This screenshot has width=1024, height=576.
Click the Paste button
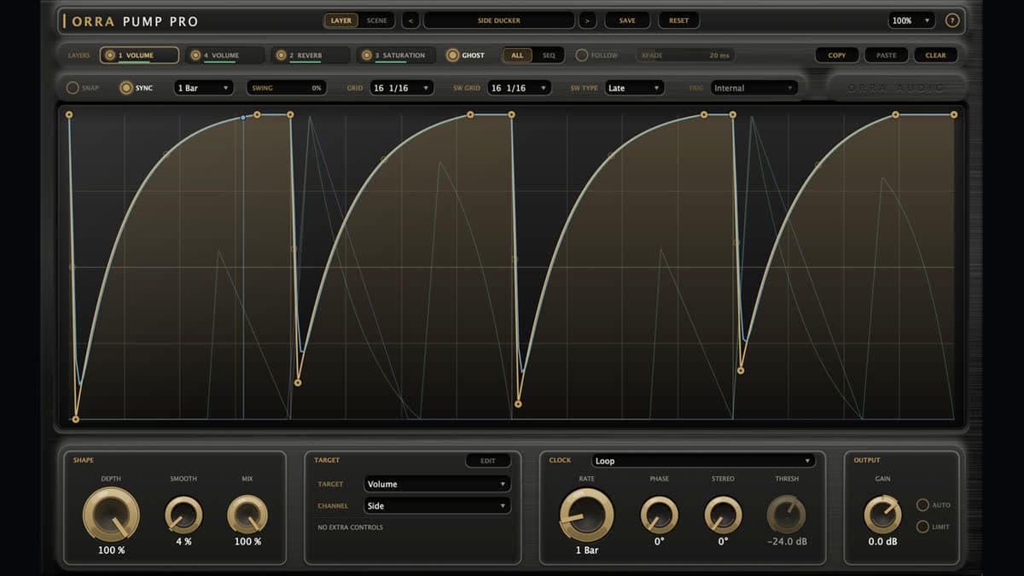coord(887,55)
